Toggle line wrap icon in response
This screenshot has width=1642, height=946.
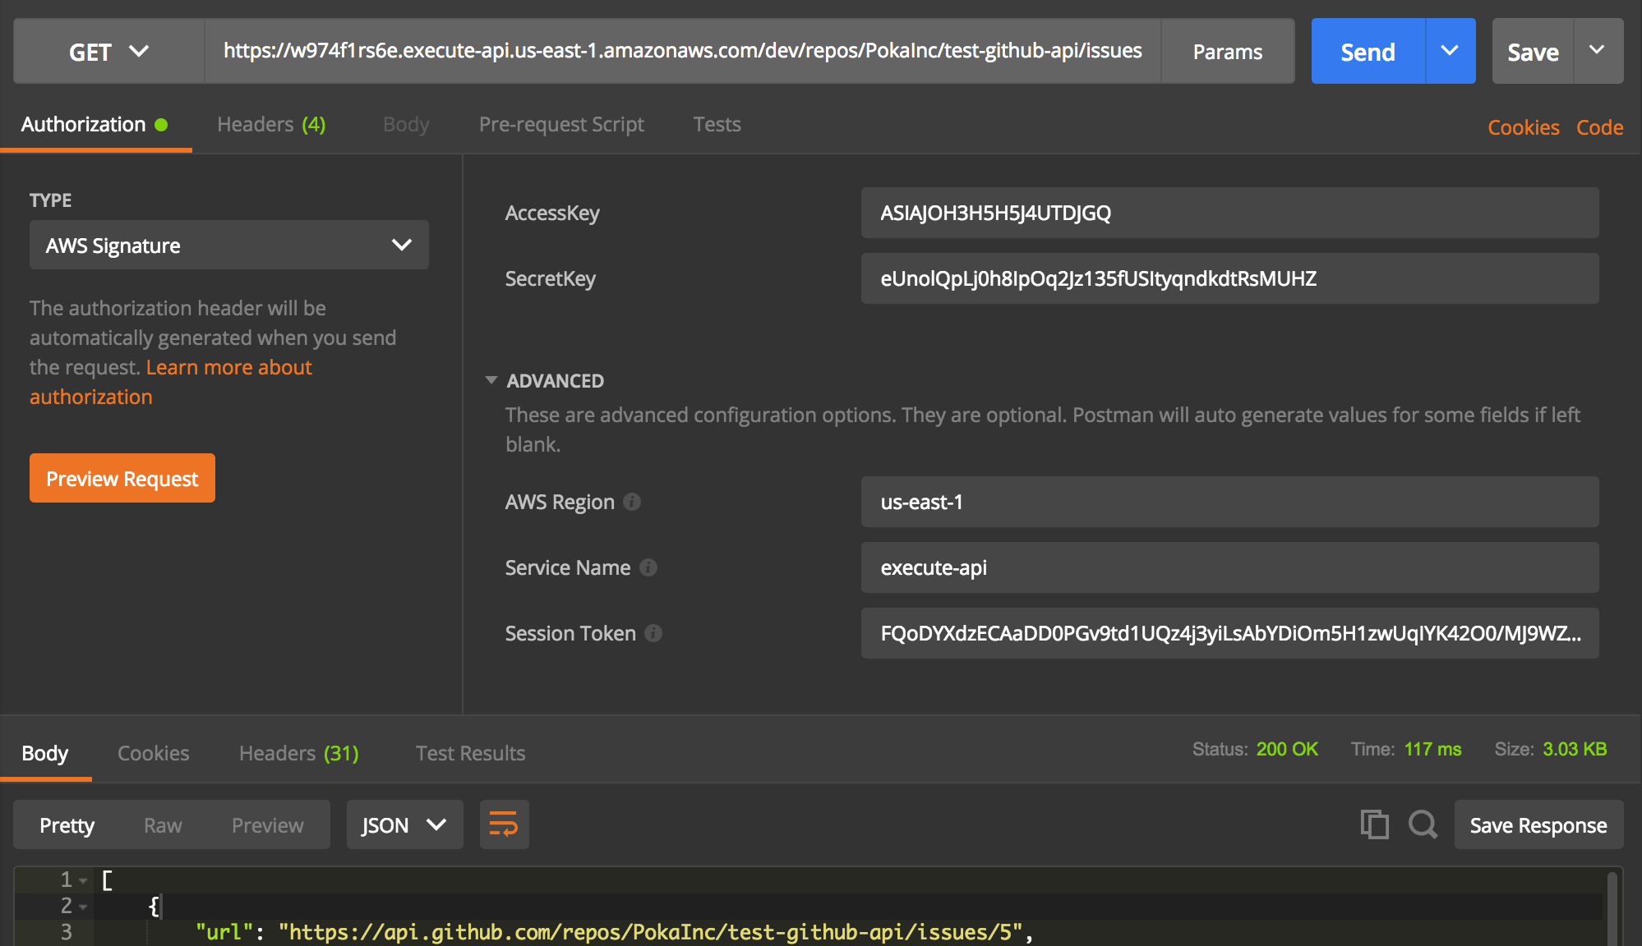pyautogui.click(x=504, y=824)
